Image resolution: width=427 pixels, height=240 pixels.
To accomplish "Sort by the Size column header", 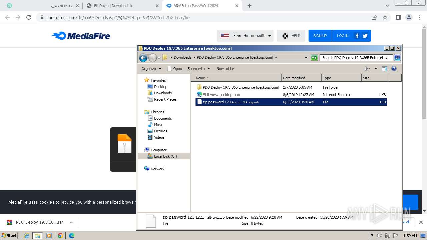I will (x=375, y=78).
